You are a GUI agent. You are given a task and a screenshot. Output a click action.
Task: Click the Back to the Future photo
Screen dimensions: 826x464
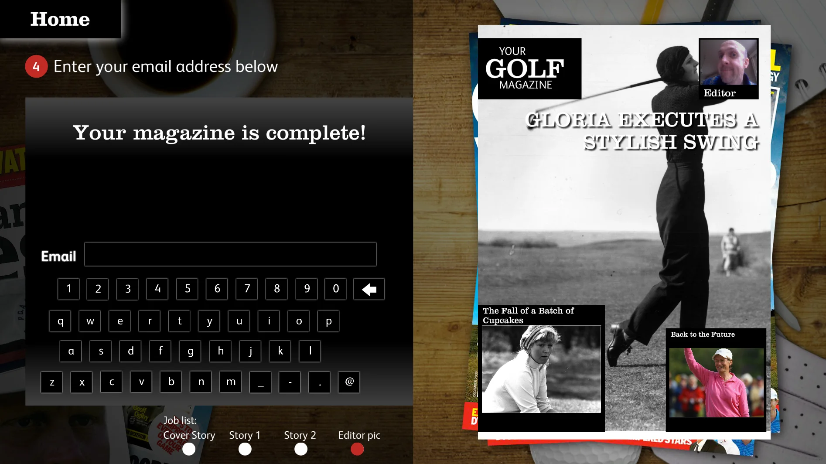click(x=717, y=382)
